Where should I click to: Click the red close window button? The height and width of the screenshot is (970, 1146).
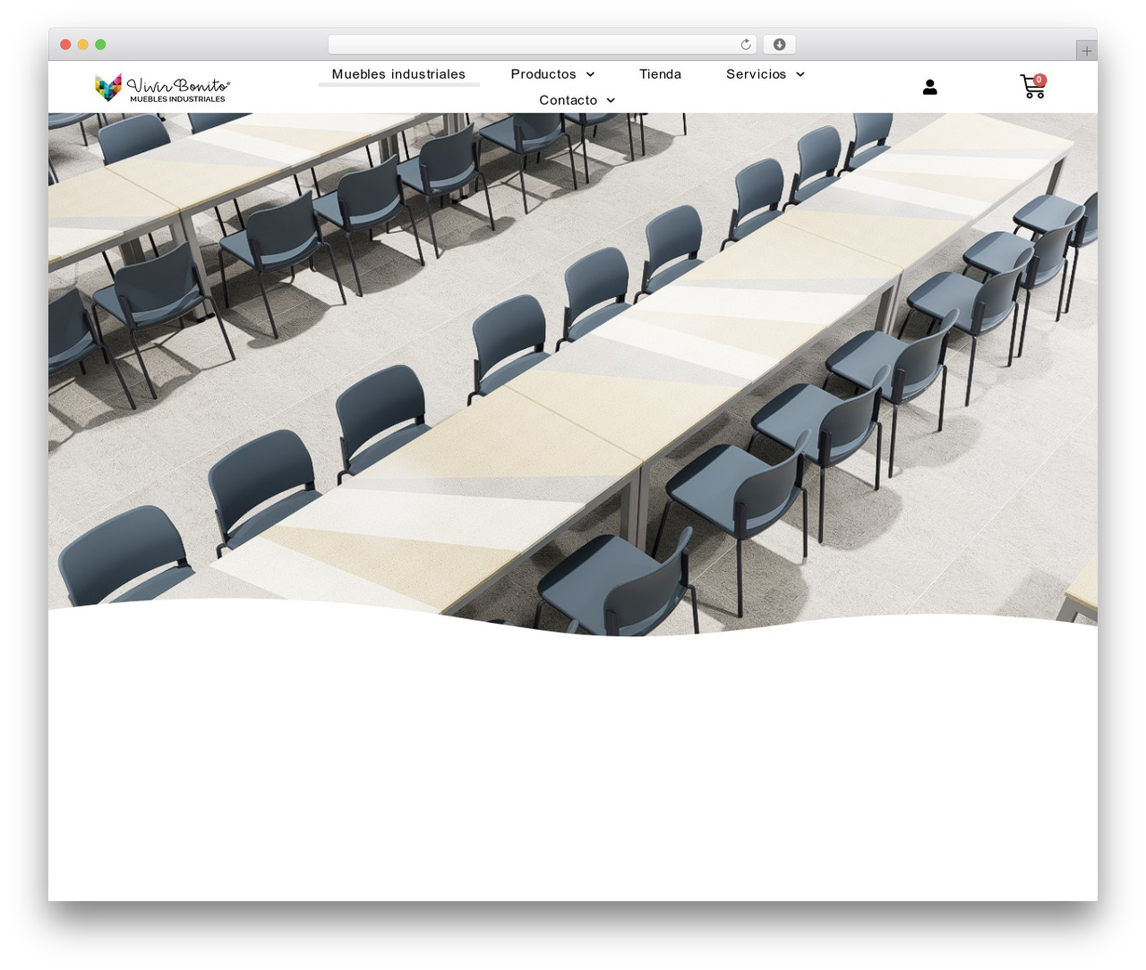[65, 45]
